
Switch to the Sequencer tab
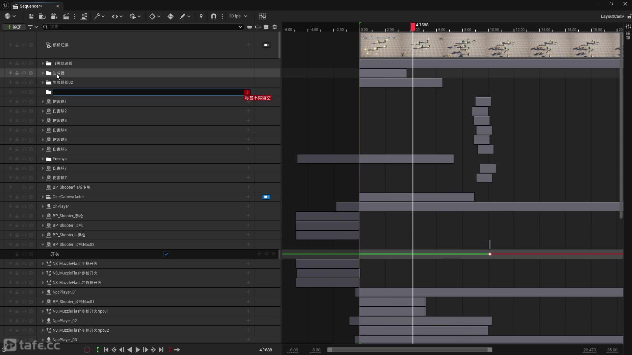31,6
